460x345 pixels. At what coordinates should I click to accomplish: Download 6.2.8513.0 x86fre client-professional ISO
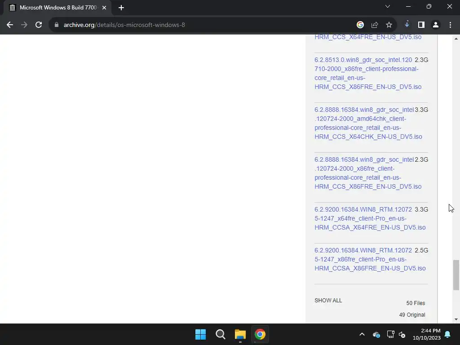[x=367, y=73]
